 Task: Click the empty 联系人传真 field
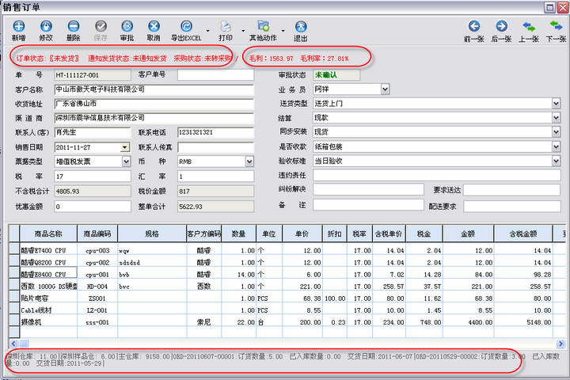[x=215, y=147]
